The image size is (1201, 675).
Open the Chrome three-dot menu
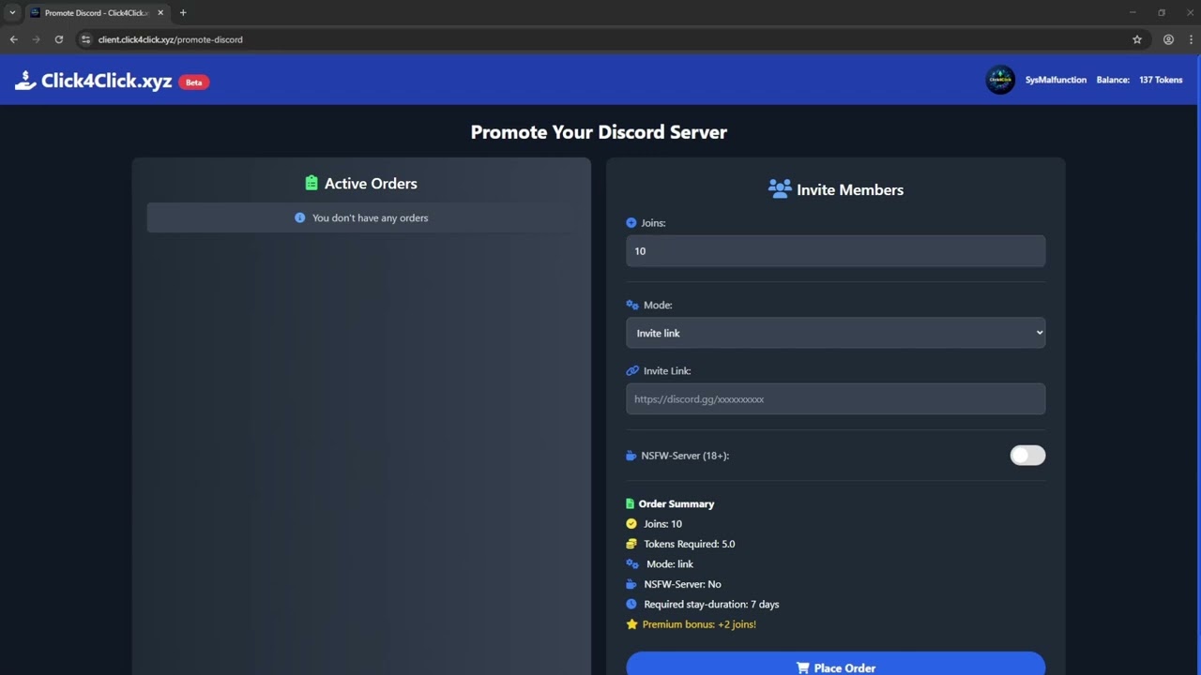click(x=1191, y=39)
